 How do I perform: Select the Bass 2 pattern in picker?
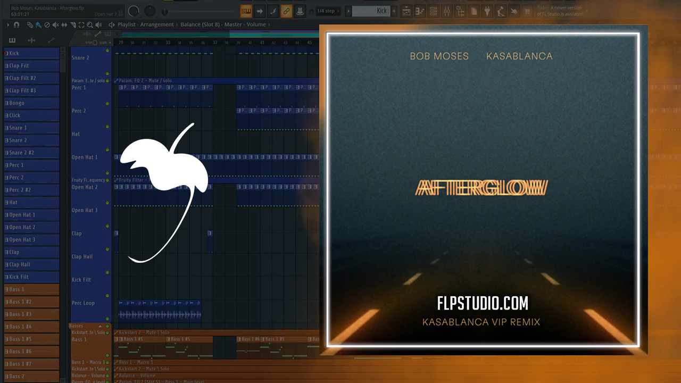tap(31, 377)
